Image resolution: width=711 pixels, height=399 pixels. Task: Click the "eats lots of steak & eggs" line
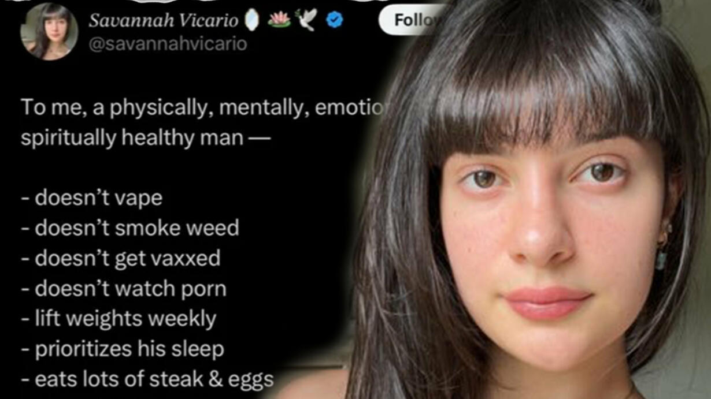click(147, 379)
